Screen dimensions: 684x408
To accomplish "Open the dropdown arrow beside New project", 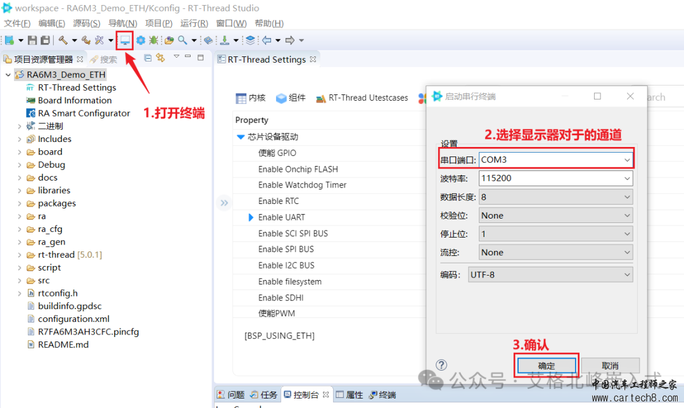I will click(x=20, y=41).
